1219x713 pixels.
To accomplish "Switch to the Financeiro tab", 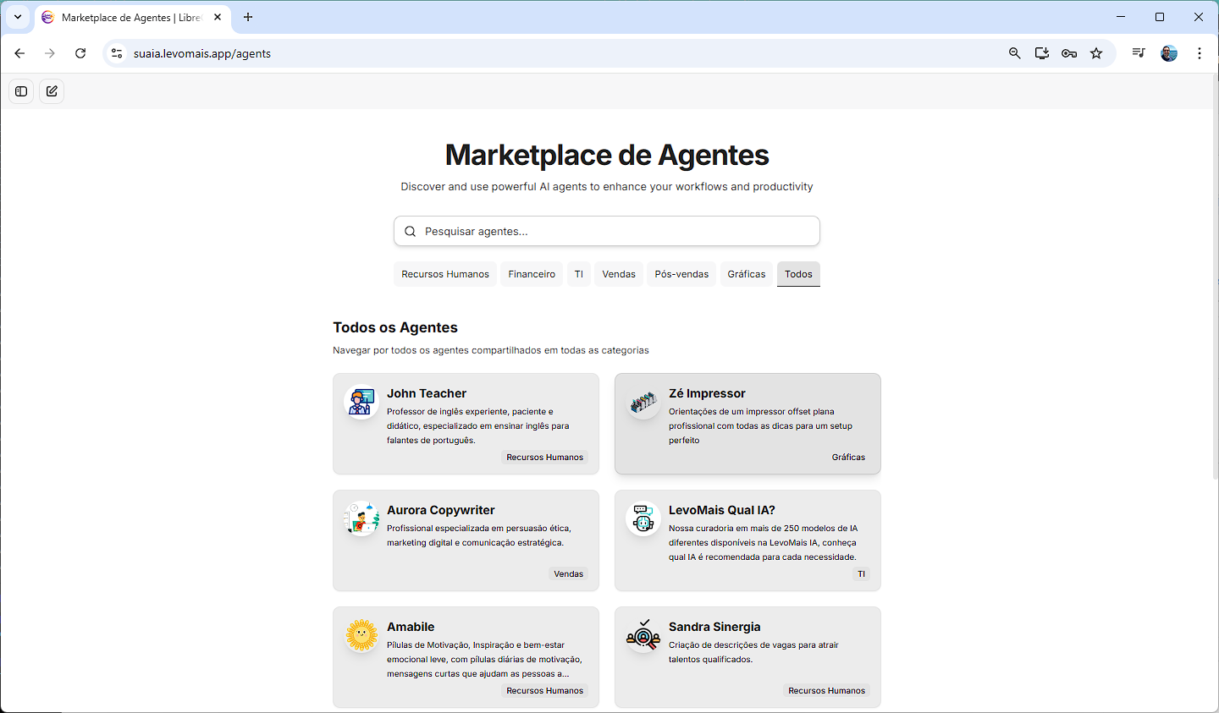I will 532,274.
